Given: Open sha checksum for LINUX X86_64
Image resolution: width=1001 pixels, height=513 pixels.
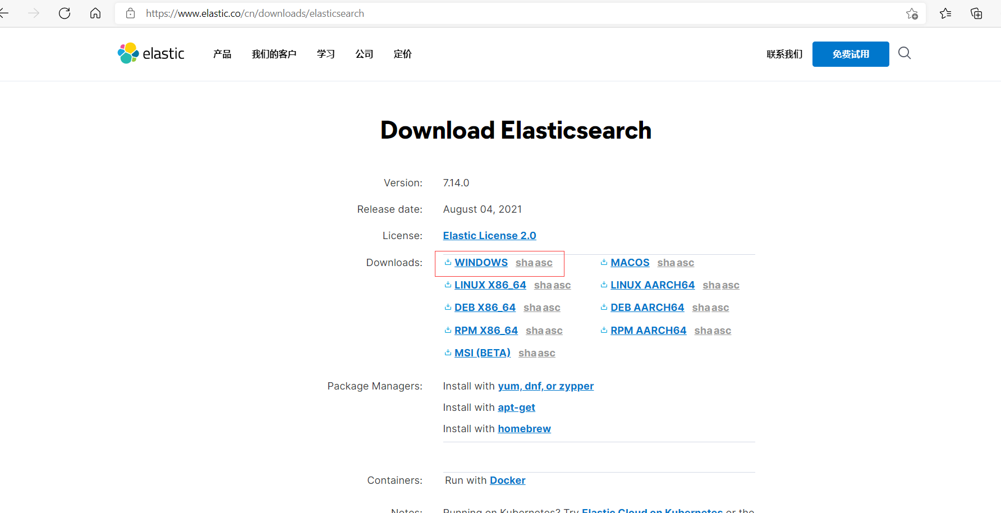Looking at the screenshot, I should (x=543, y=285).
